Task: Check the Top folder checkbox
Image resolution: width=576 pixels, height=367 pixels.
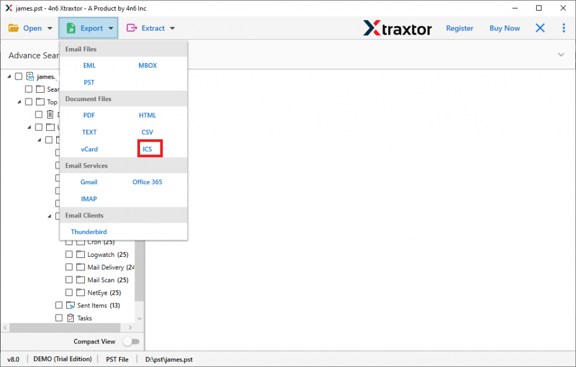Action: point(29,102)
